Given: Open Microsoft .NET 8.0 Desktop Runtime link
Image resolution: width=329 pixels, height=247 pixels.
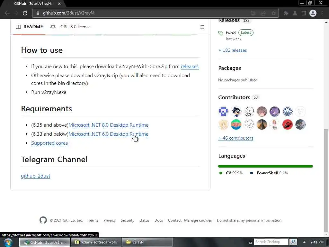Looking at the screenshot, I should (x=109, y=125).
